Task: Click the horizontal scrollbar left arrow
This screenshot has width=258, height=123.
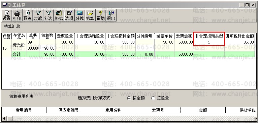Action: (x=4, y=118)
